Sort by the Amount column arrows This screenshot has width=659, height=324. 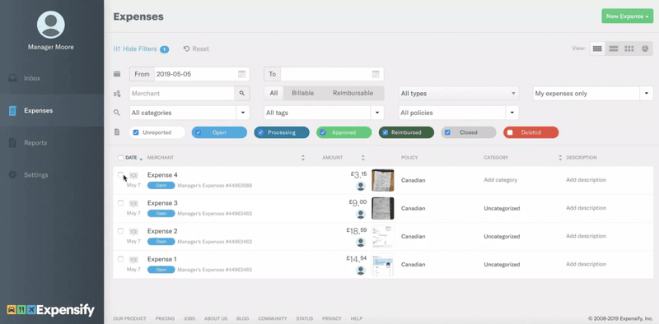click(x=363, y=158)
